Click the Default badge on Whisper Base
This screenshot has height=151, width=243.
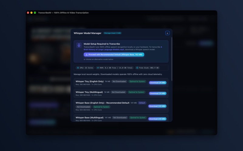coord(142,103)
